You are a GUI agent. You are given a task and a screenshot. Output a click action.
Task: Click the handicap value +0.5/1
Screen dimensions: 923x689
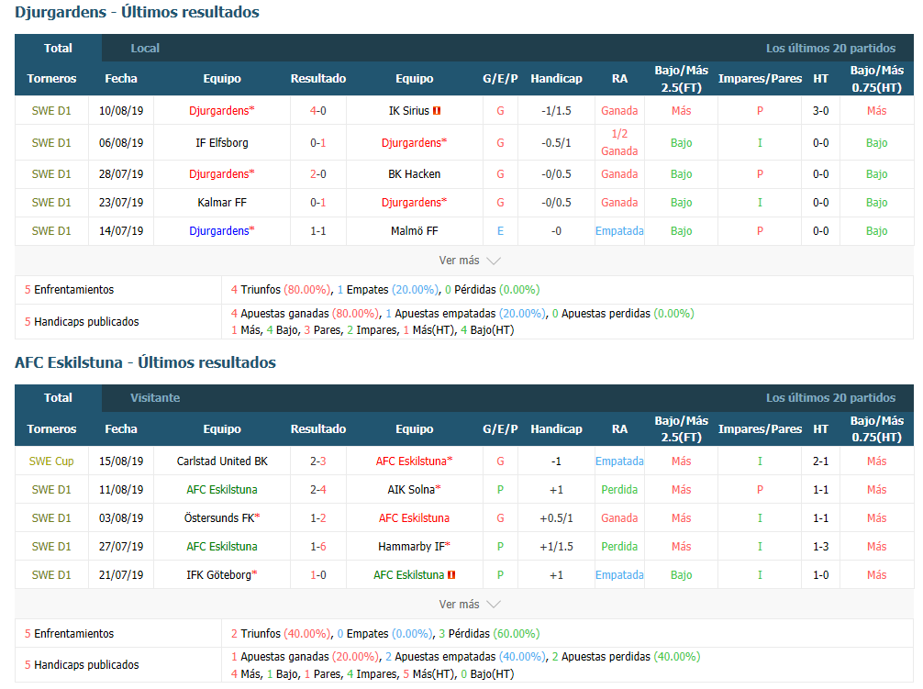(556, 518)
